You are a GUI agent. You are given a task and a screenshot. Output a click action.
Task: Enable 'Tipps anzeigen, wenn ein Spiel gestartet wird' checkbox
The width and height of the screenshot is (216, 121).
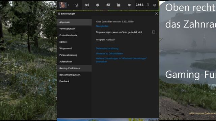pos(154,32)
